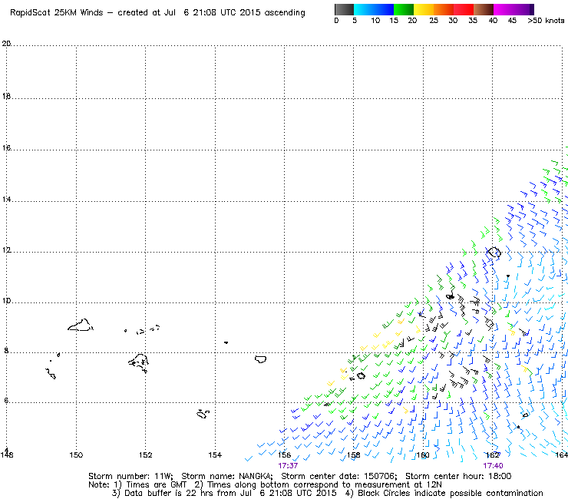Image resolution: width=568 pixels, height=499 pixels.
Task: Click the longitude label '154'
Action: (x=215, y=454)
